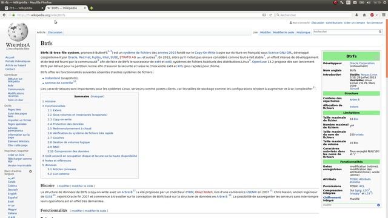
Task: Reload the page with the refresh icon
Action: click(270, 15)
